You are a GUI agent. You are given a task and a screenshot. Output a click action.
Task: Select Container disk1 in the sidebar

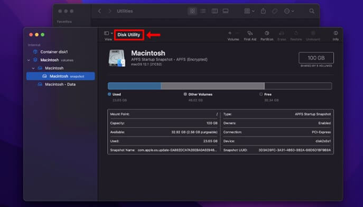[61, 52]
